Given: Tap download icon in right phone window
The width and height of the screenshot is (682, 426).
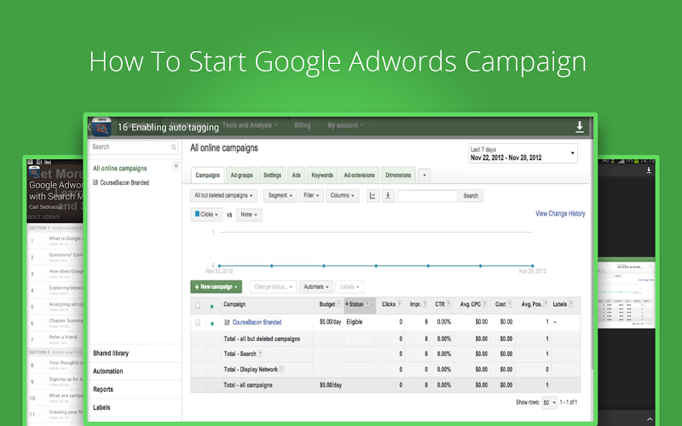Looking at the screenshot, I should click(649, 170).
